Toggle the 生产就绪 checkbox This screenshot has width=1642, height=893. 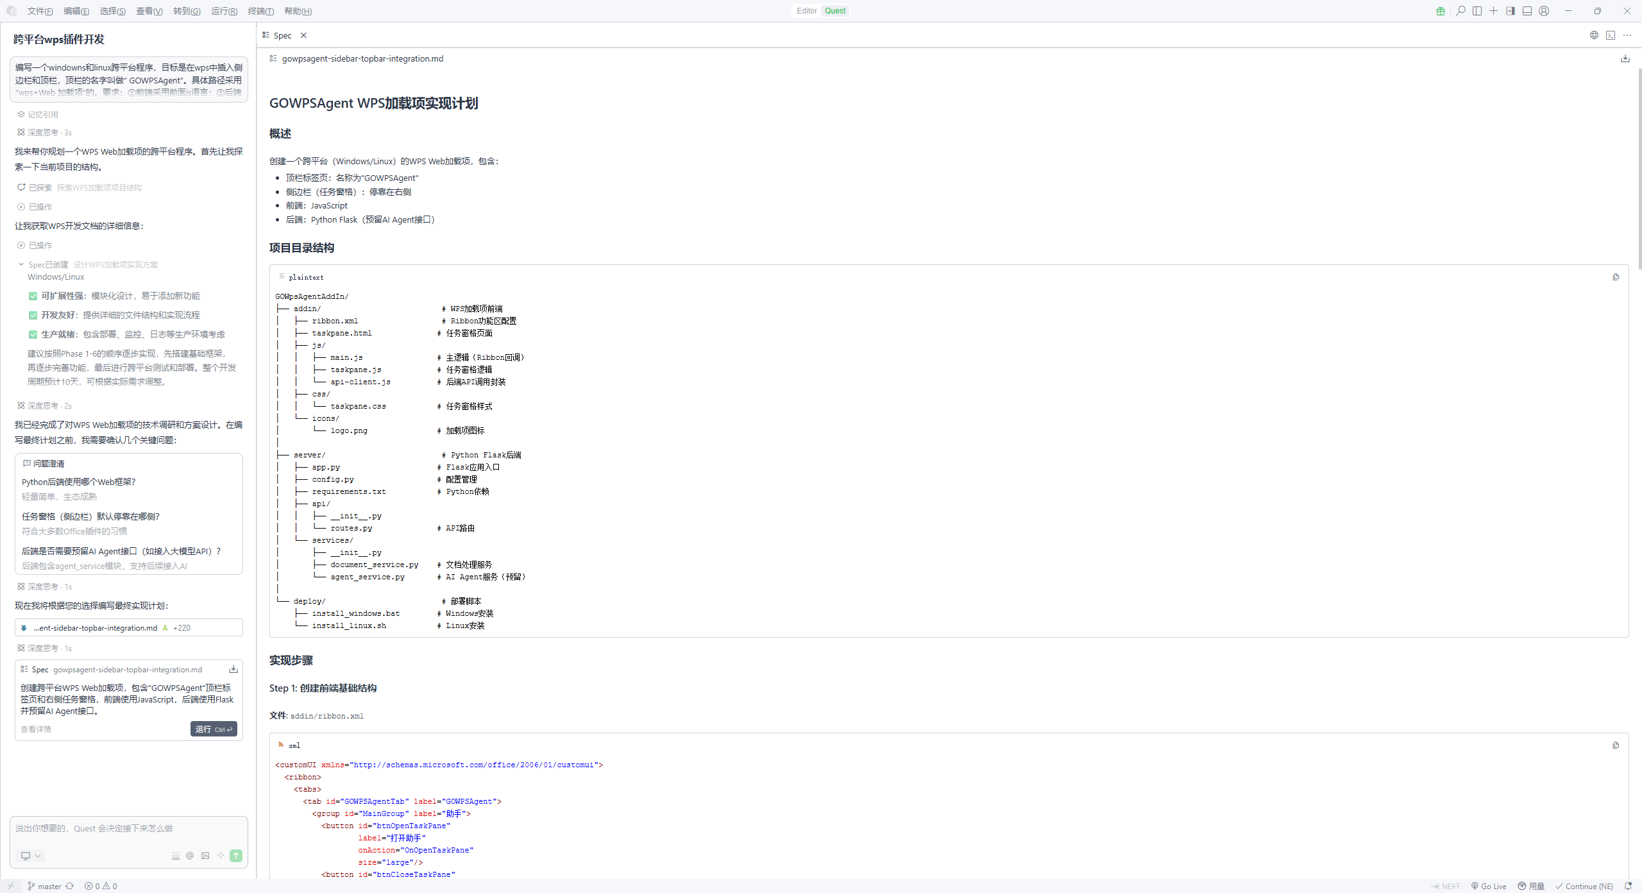tap(33, 335)
